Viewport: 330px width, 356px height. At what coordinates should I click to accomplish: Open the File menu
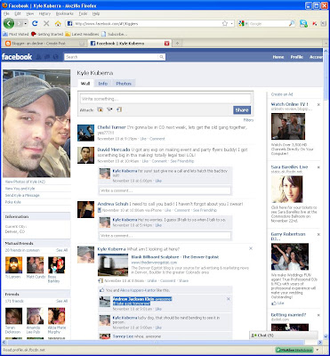[6, 13]
